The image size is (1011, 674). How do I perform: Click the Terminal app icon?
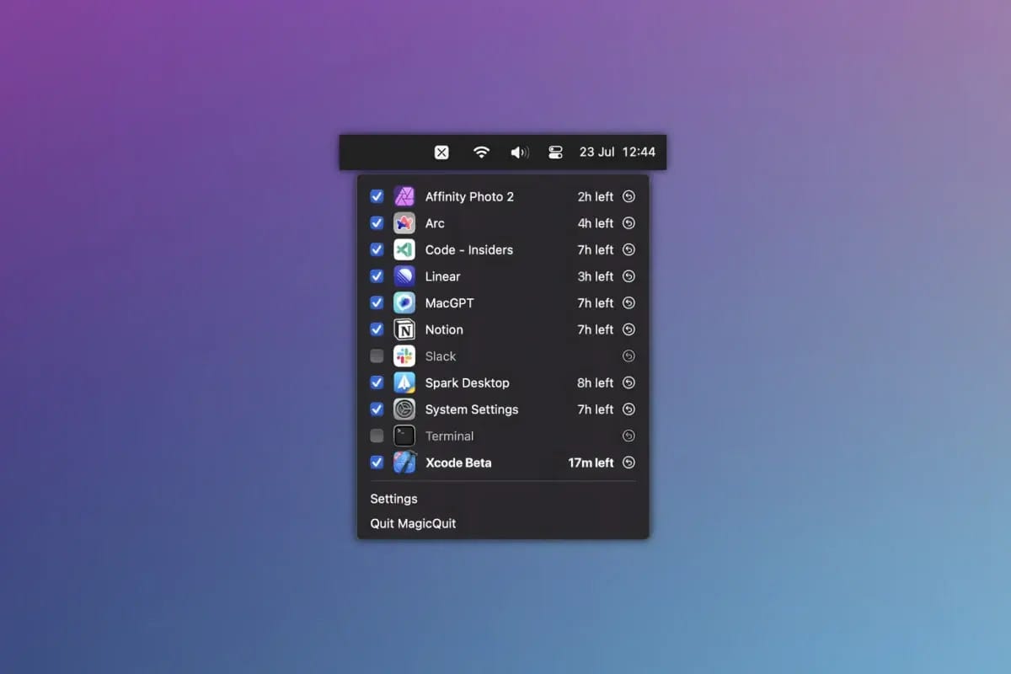[x=404, y=436]
